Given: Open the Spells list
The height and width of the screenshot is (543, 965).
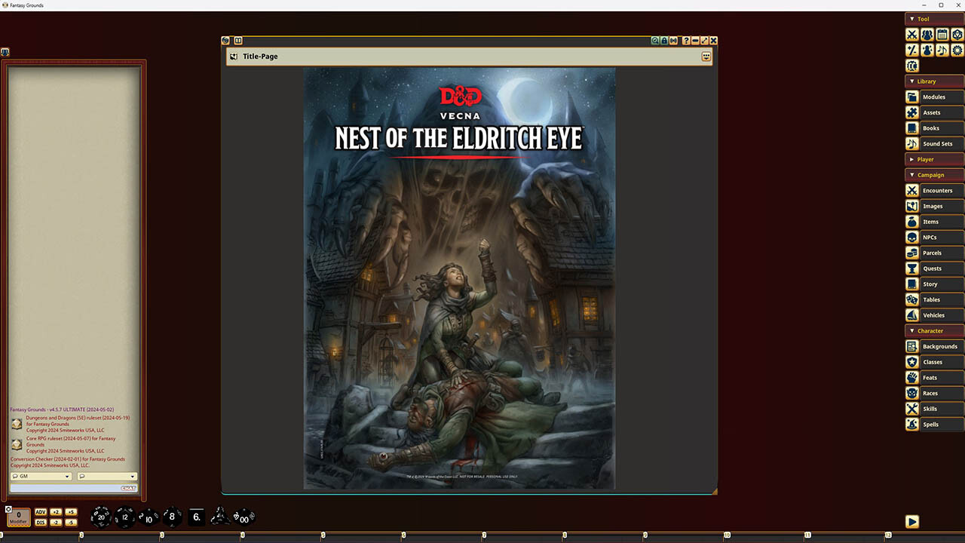Looking at the screenshot, I should pyautogui.click(x=934, y=425).
